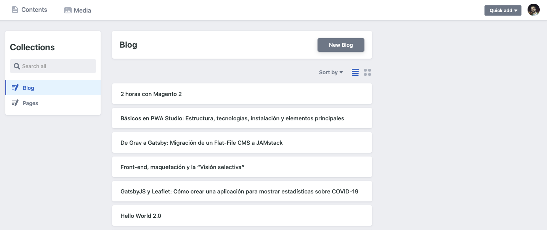
Task: Open the 'De Grav a Gatsby' entry
Action: point(242,142)
